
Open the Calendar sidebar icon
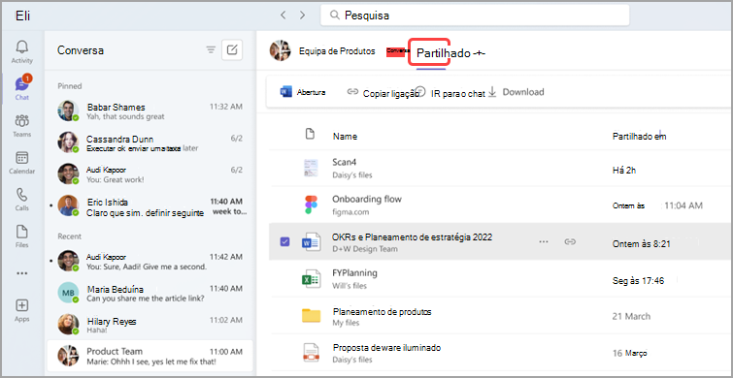[x=22, y=163]
